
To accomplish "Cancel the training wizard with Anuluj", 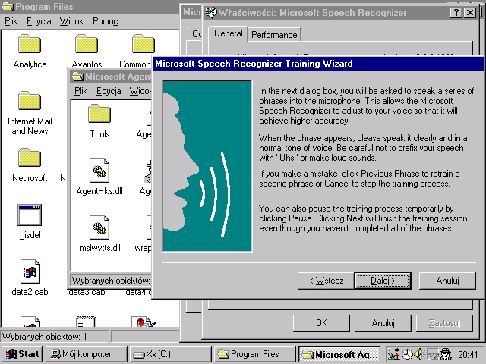I will click(447, 281).
